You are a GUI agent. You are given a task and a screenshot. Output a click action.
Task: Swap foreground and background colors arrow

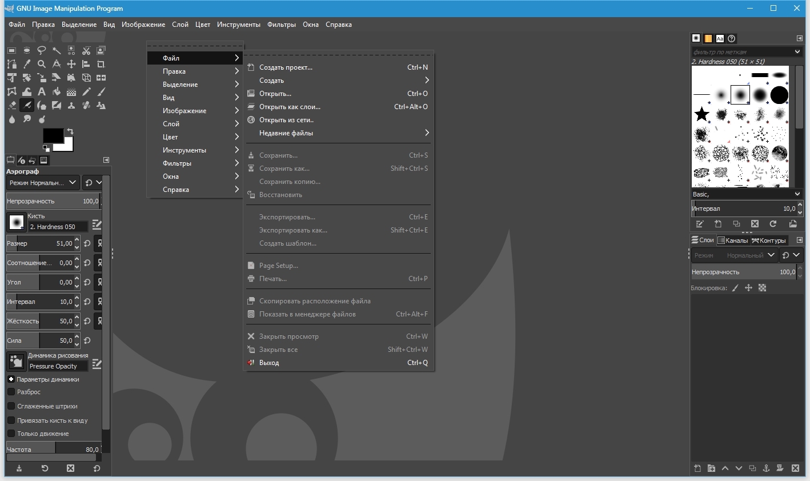(x=70, y=131)
